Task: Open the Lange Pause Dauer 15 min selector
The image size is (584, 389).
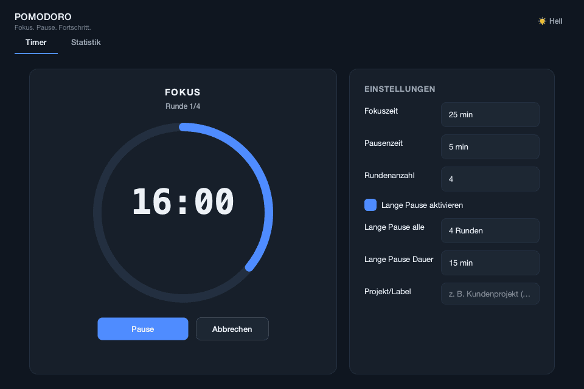Action: click(490, 263)
